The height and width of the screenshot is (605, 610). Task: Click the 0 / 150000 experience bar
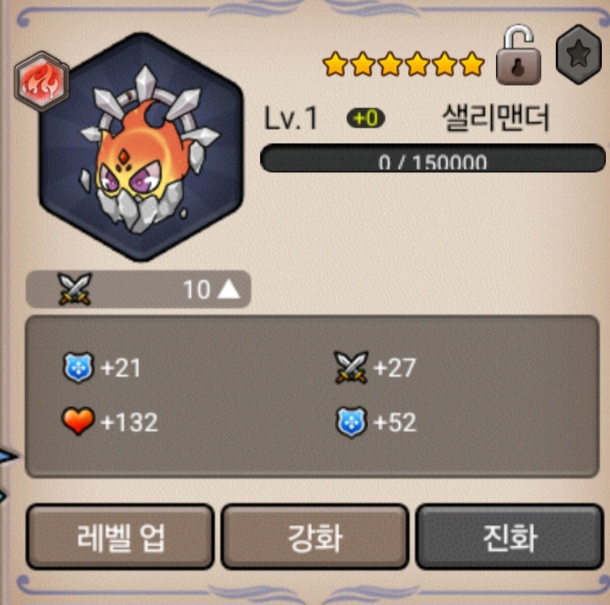(x=432, y=158)
